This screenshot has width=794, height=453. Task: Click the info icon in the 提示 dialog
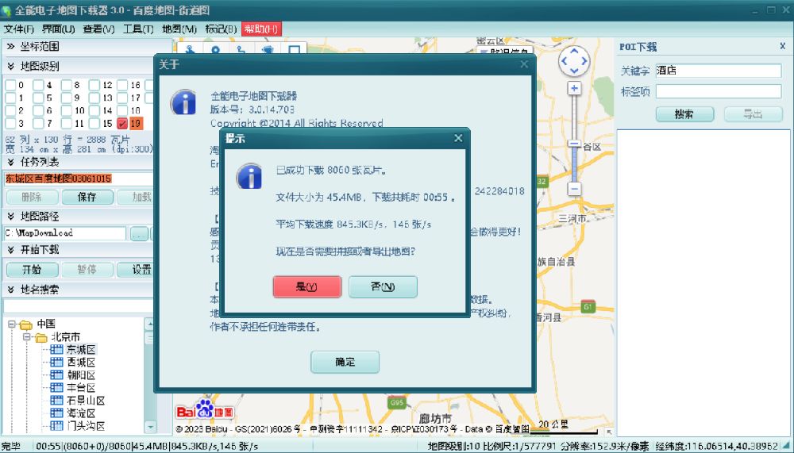[249, 177]
